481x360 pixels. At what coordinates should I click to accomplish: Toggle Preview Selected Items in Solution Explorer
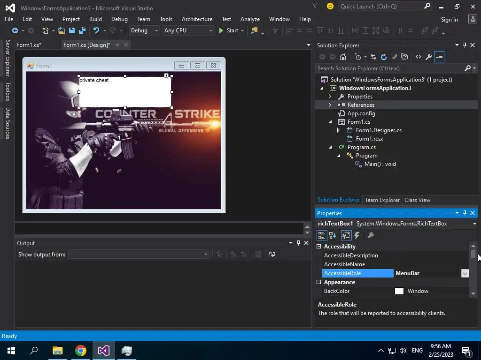439,57
